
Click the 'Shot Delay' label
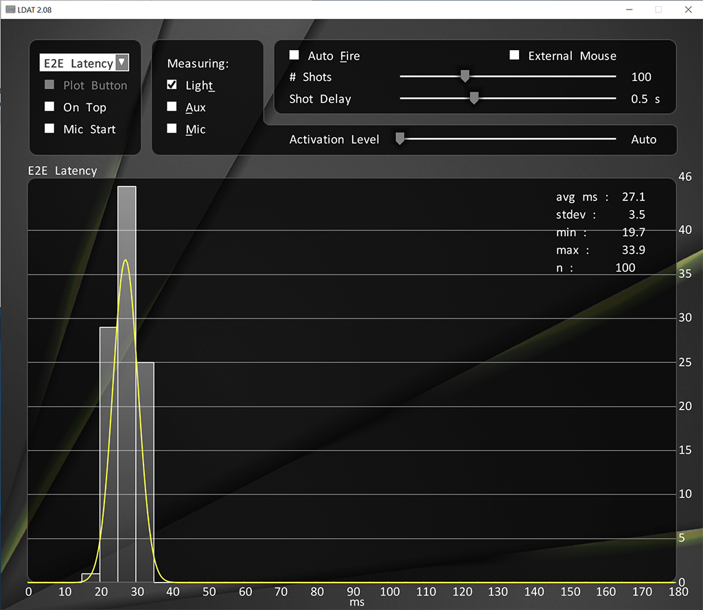click(x=320, y=99)
